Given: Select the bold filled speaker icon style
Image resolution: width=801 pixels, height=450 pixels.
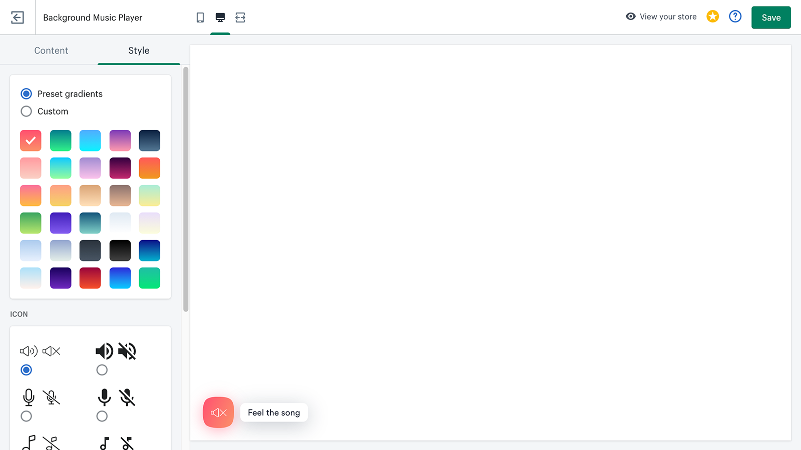Looking at the screenshot, I should click(x=102, y=370).
